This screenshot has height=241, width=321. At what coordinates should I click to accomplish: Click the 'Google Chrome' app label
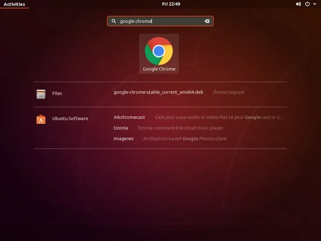[x=159, y=69]
